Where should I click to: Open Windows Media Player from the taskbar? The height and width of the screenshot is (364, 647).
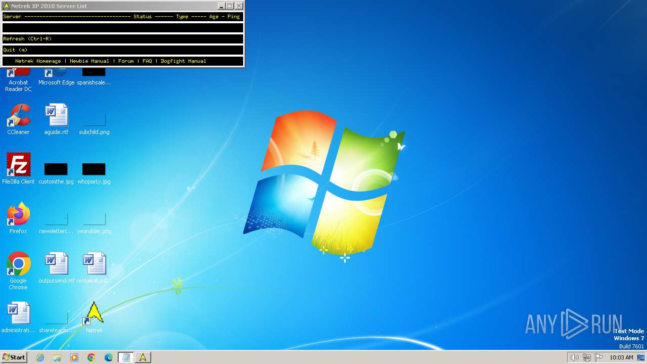[x=74, y=357]
